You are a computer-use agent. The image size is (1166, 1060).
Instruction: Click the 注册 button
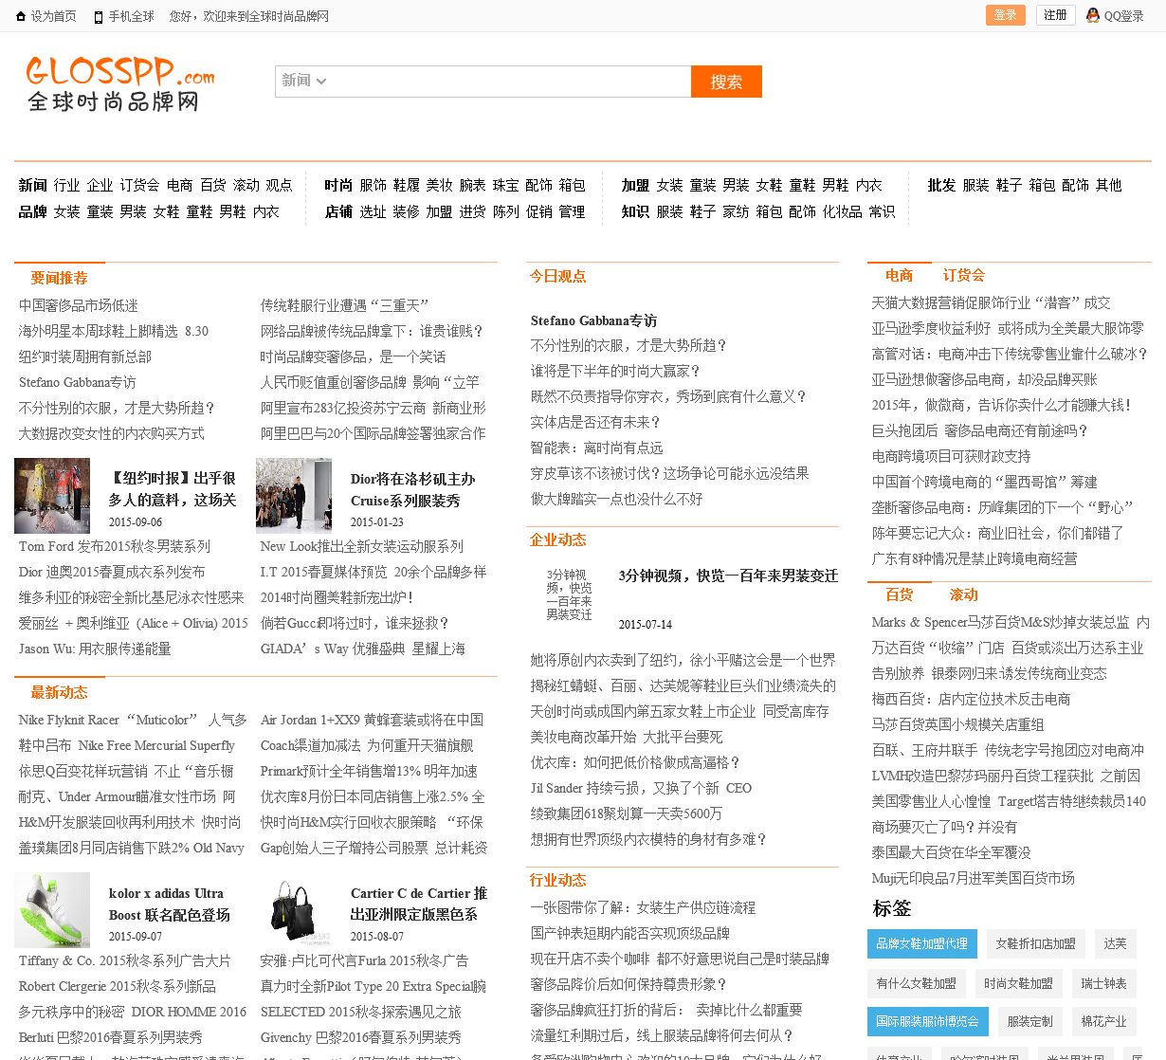tap(1055, 15)
